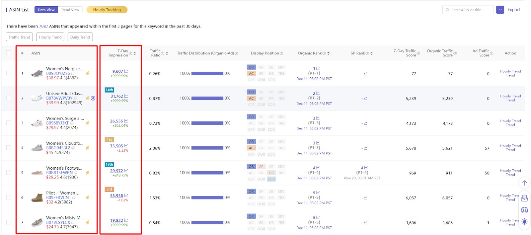Expand the dropdown next to ASIN search

[500, 10]
